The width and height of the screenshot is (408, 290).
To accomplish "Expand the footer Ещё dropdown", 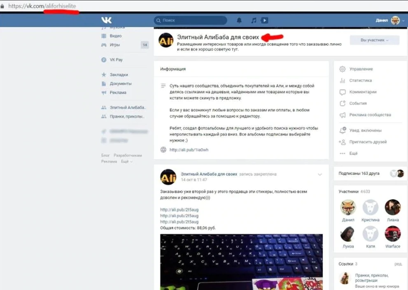I will coord(126,162).
